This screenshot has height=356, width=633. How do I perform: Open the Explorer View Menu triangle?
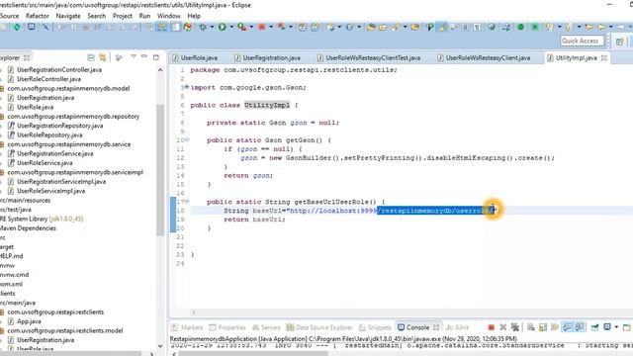[x=134, y=57]
